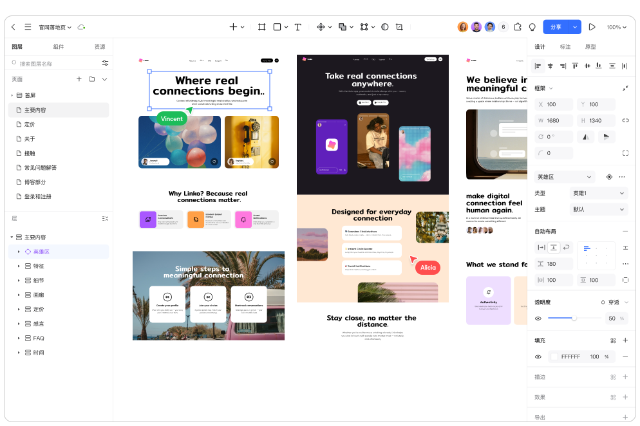Click the blue 分享 button
The height and width of the screenshot is (426, 640).
pyautogui.click(x=556, y=27)
